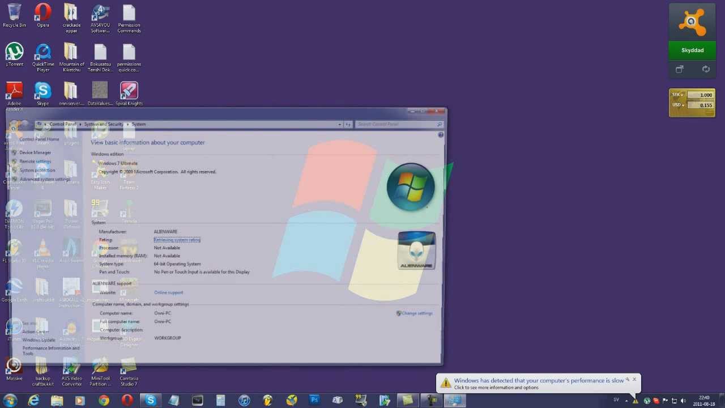Open Remote settings link
725x408 pixels.
pos(35,161)
